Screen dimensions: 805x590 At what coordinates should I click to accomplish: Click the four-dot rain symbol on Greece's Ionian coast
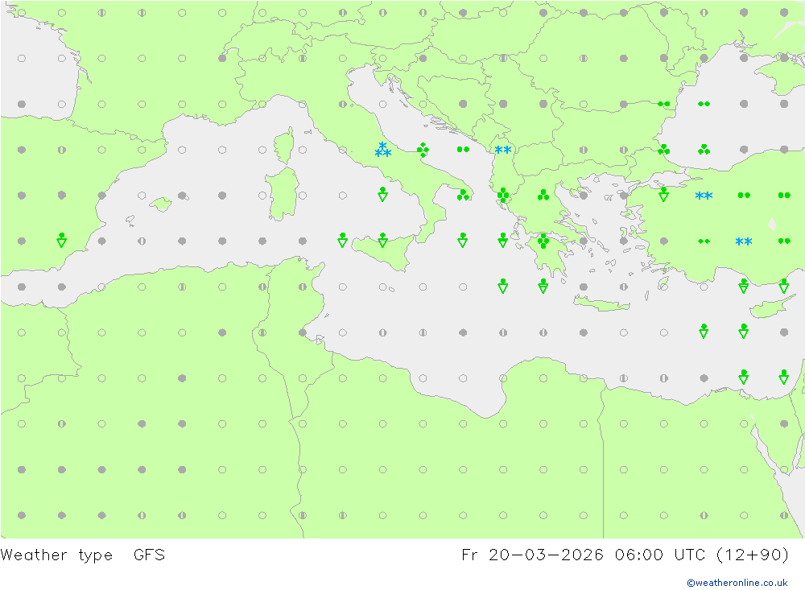point(503,195)
